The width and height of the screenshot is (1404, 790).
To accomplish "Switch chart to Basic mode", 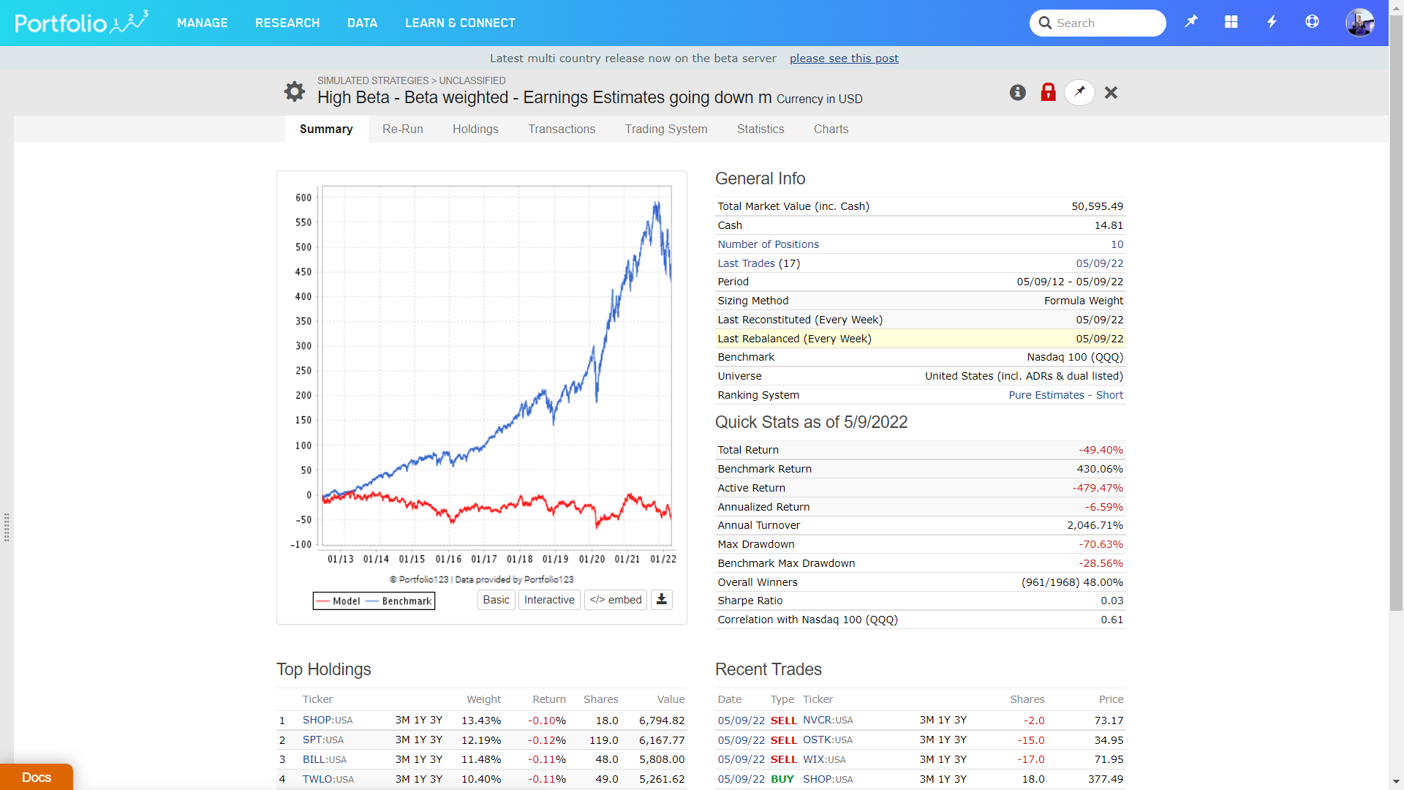I will tap(496, 600).
